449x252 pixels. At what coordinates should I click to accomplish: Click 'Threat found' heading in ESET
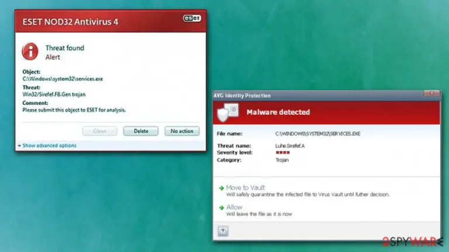(65, 48)
